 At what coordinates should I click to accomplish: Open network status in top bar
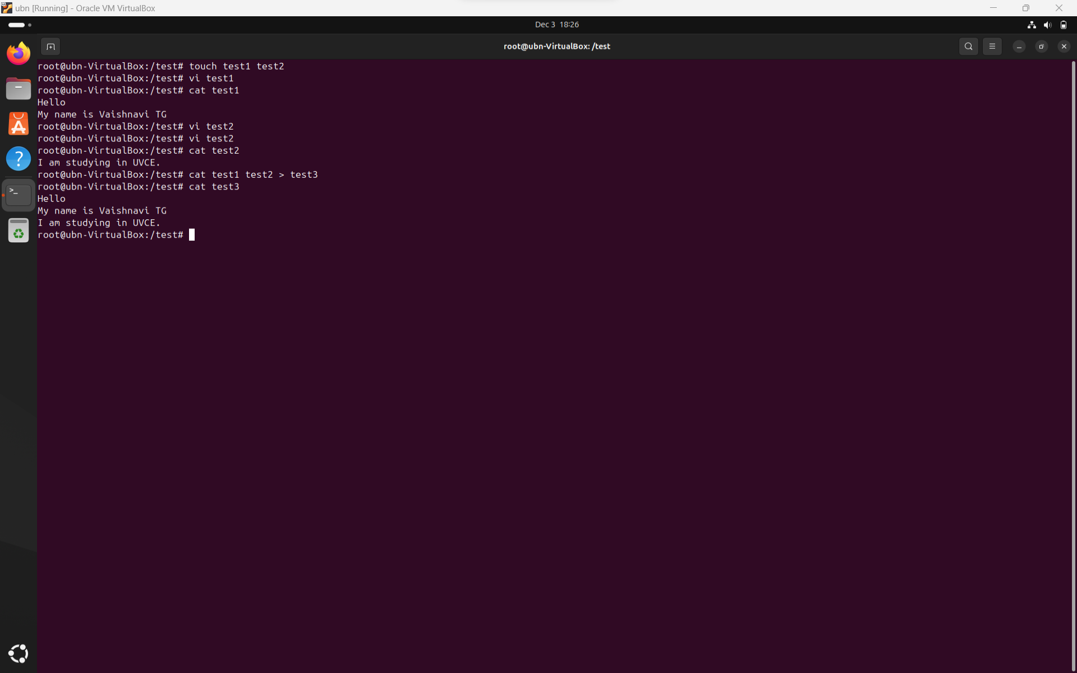pos(1031,25)
